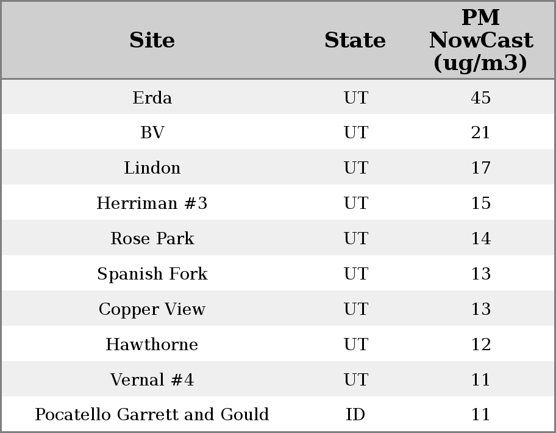Select the BV site cell
556x433 pixels.
coord(152,133)
